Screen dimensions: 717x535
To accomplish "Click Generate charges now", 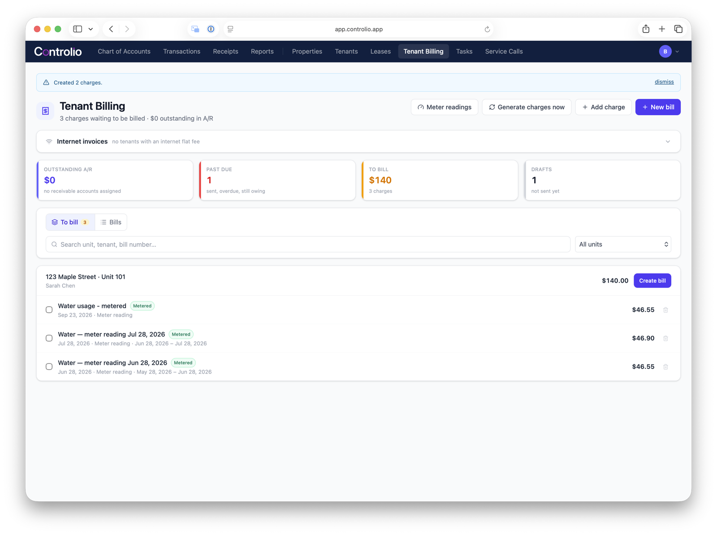I will click(x=527, y=107).
